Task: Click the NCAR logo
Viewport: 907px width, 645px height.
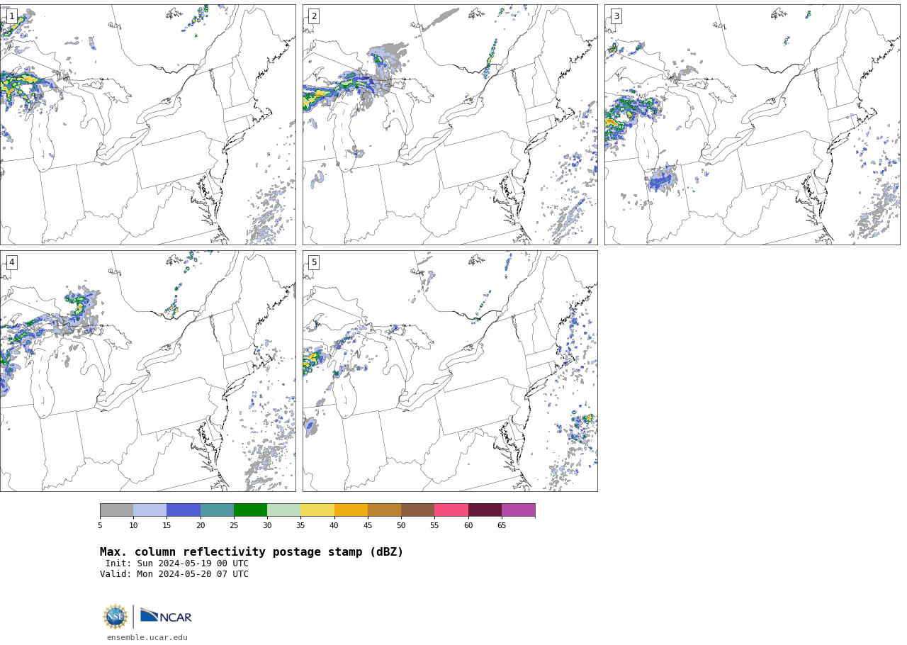Action: click(x=166, y=616)
